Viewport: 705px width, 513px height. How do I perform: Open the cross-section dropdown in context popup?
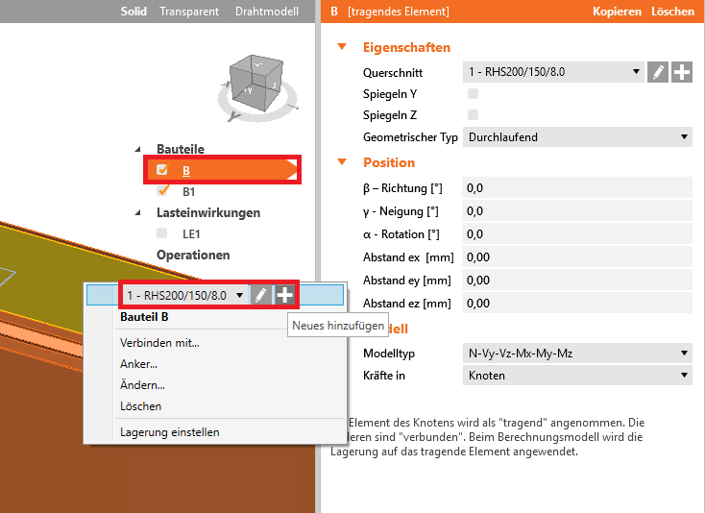pos(185,295)
